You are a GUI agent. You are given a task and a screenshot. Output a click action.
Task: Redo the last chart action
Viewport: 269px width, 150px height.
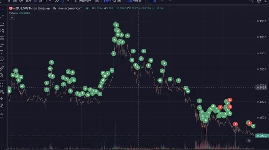point(170,1)
